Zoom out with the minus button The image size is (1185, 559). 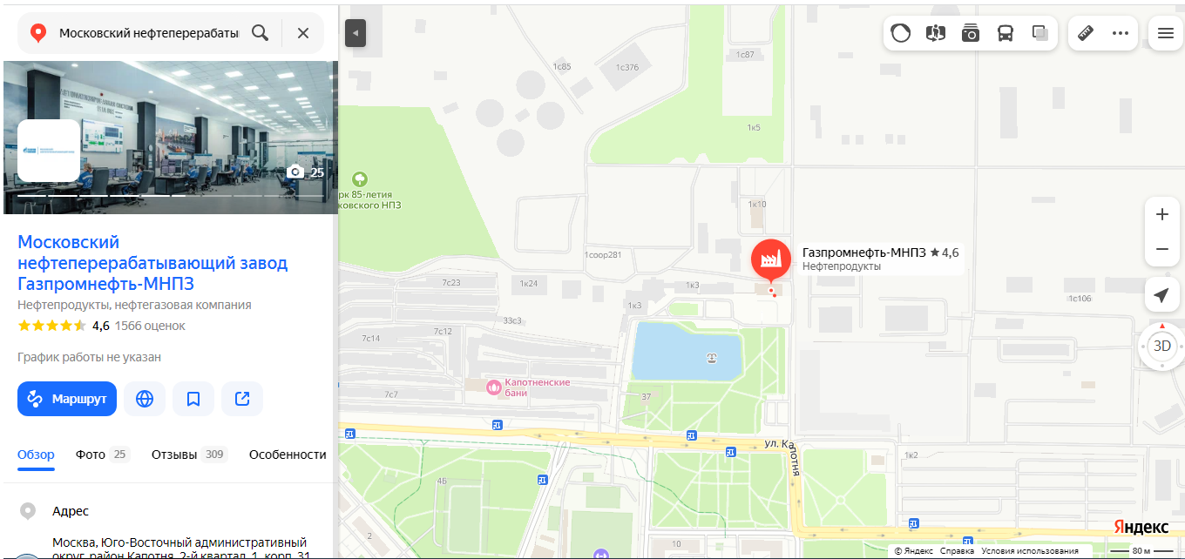(x=1161, y=249)
